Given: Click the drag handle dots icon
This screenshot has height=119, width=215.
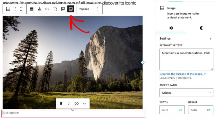Looking at the screenshot, I should click(x=15, y=9).
